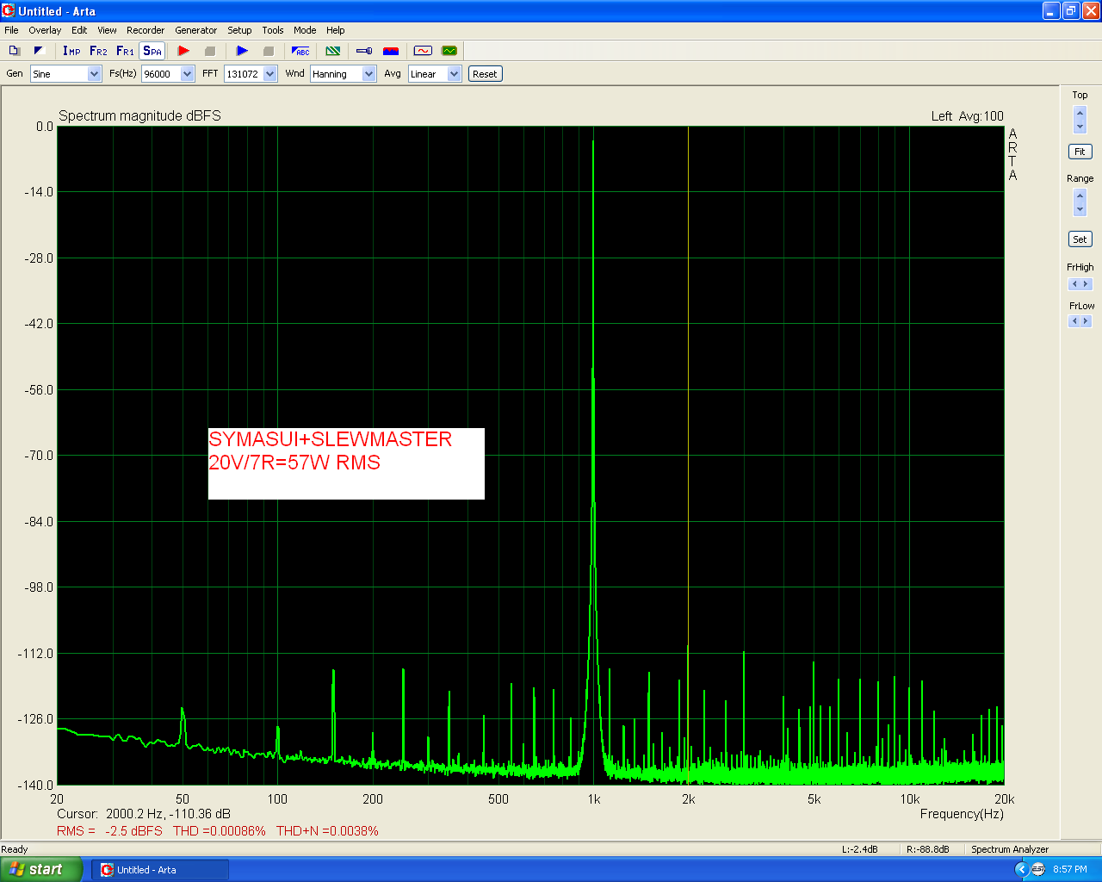Click the Arta application icon in the title bar
1102x882 pixels.
coord(9,11)
